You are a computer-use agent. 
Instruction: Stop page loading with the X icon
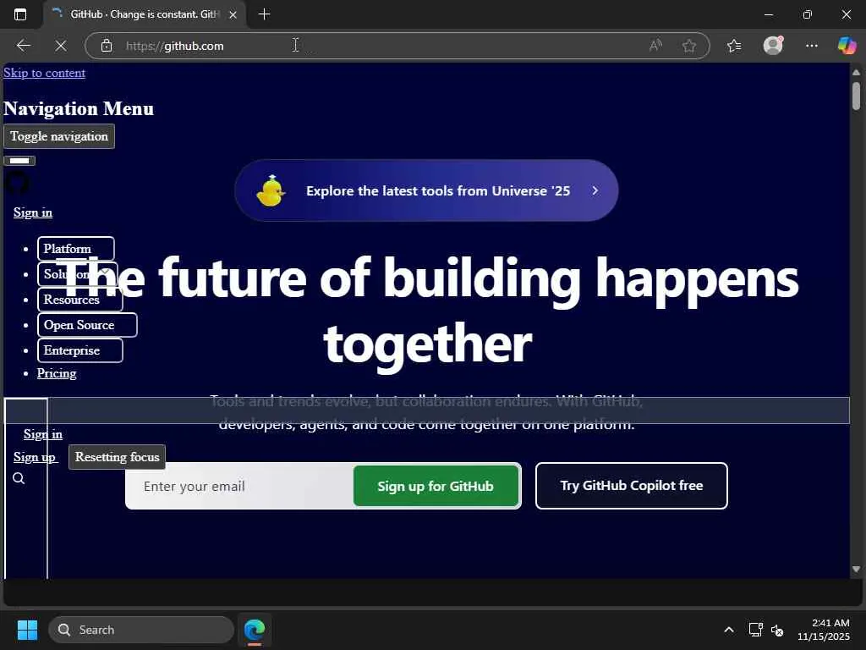point(61,46)
